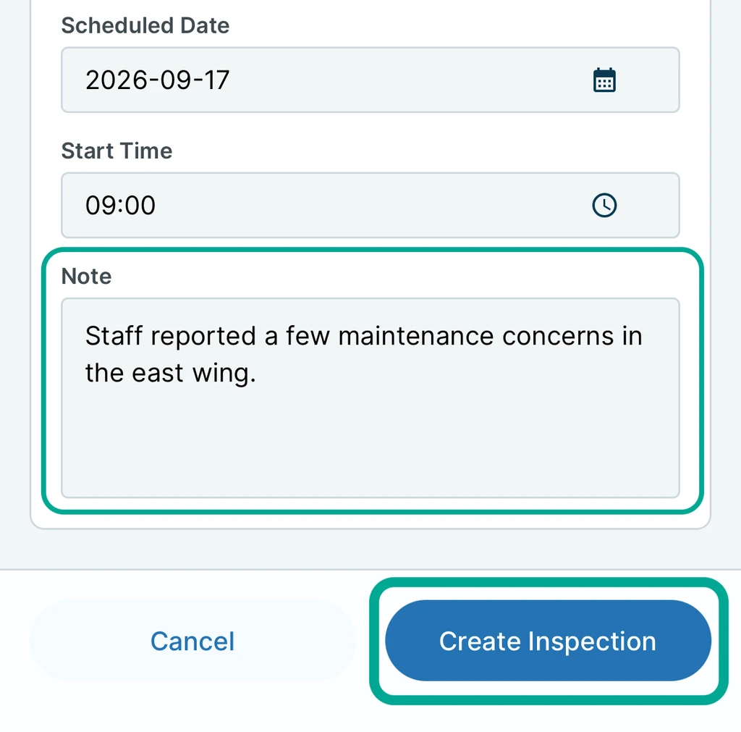Open the calendar picker icon

604,80
